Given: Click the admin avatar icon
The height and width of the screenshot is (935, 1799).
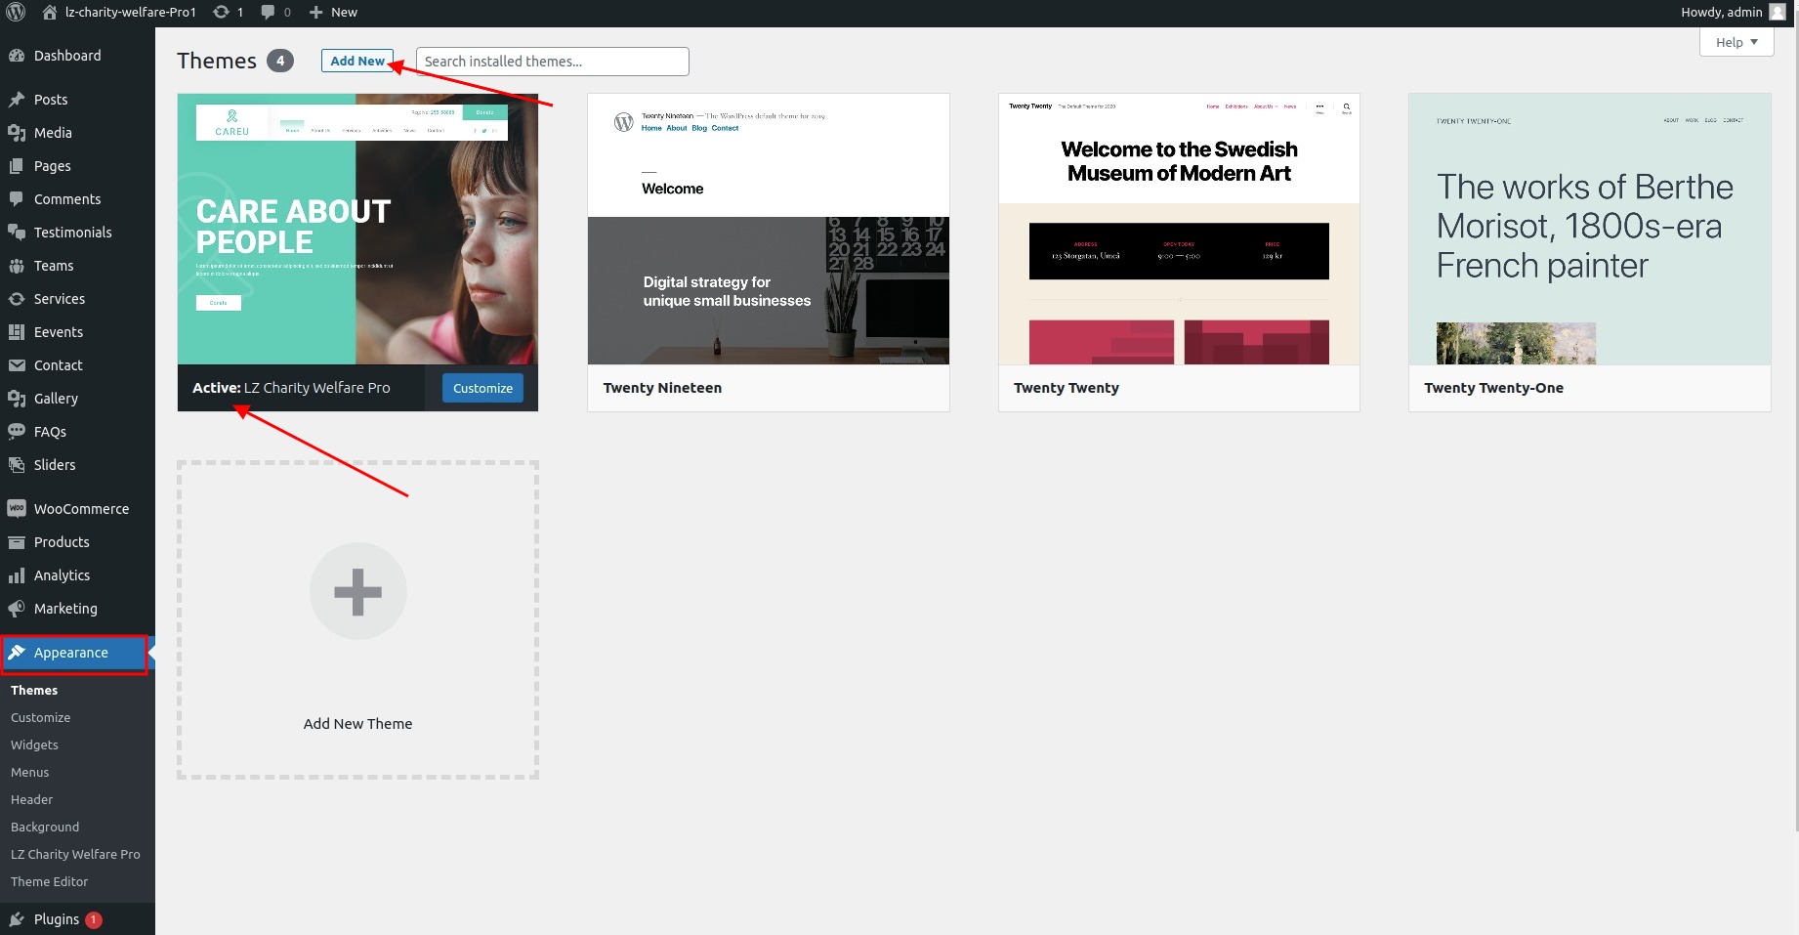Looking at the screenshot, I should click(1778, 12).
